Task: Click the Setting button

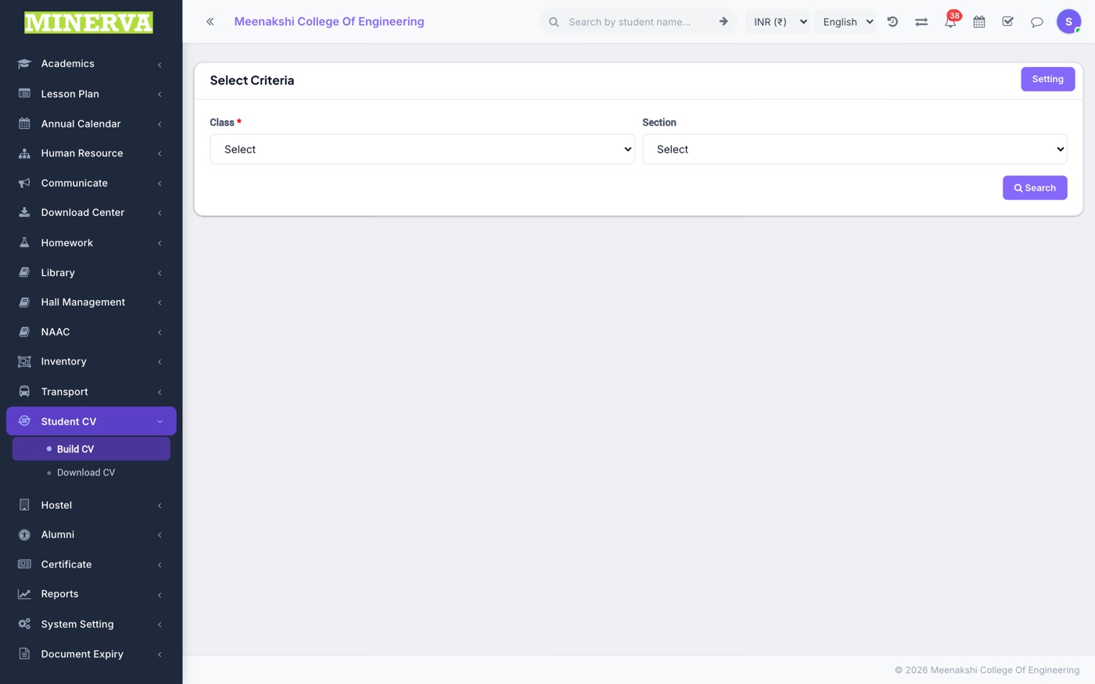Action: coord(1047,79)
